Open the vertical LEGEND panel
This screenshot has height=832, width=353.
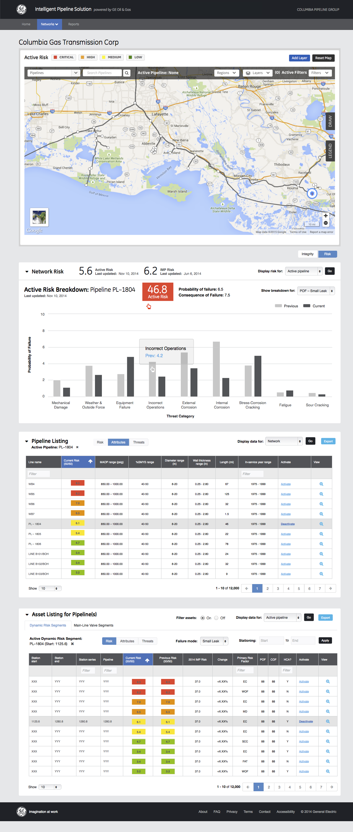[330, 151]
